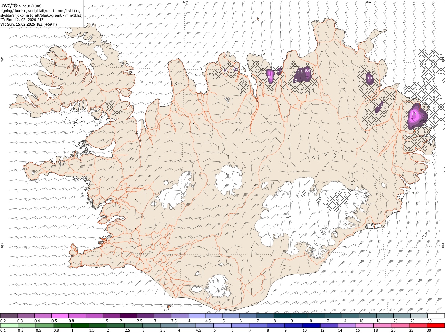Image resolution: width=445 pixels, height=333 pixels.
Task: Select the slydda/snjókoma legend description line
Action: pos(41,15)
